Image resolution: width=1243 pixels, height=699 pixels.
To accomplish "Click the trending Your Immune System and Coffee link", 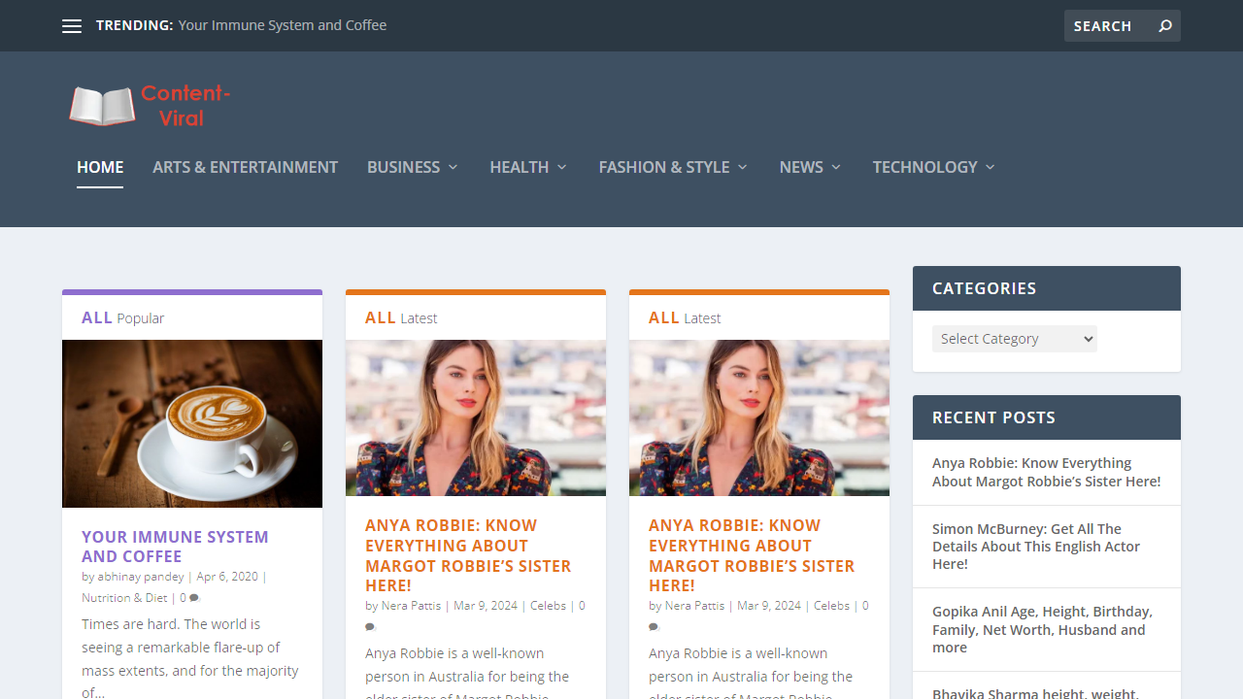I will 283,25.
